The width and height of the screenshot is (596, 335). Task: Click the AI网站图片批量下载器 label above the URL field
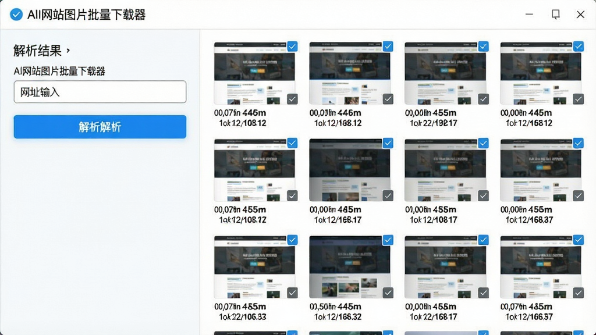pos(59,71)
